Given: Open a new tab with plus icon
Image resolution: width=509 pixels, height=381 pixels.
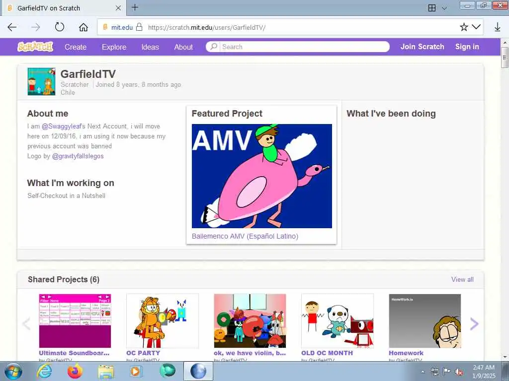Looking at the screenshot, I should coord(135,7).
